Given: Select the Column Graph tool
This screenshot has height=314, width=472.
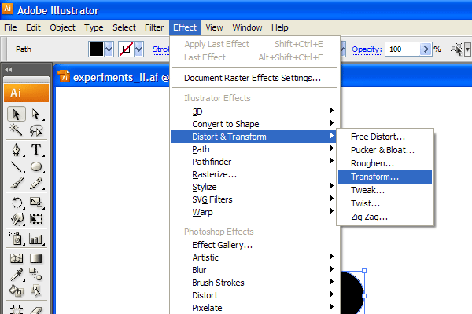Looking at the screenshot, I should 36,239.
